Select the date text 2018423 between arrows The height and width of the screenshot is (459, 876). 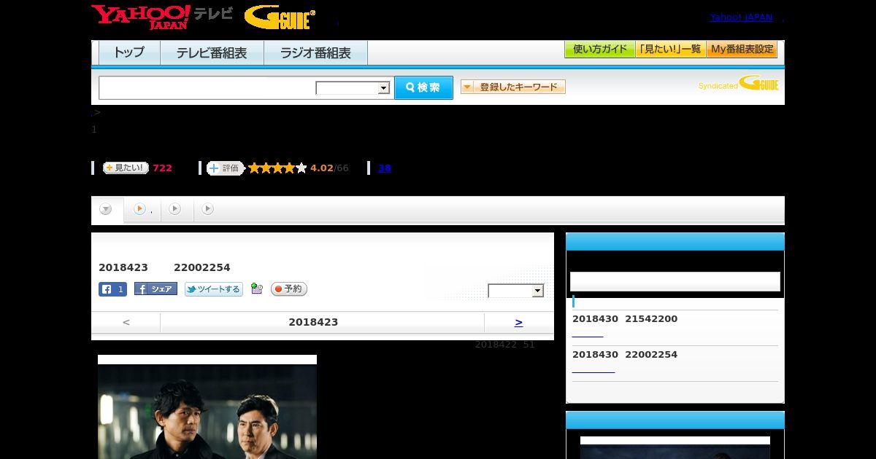(x=313, y=322)
